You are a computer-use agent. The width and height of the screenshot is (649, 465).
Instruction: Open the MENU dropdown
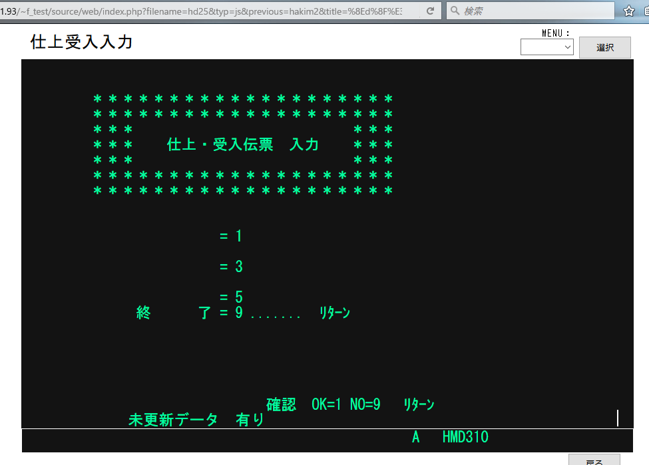click(546, 47)
